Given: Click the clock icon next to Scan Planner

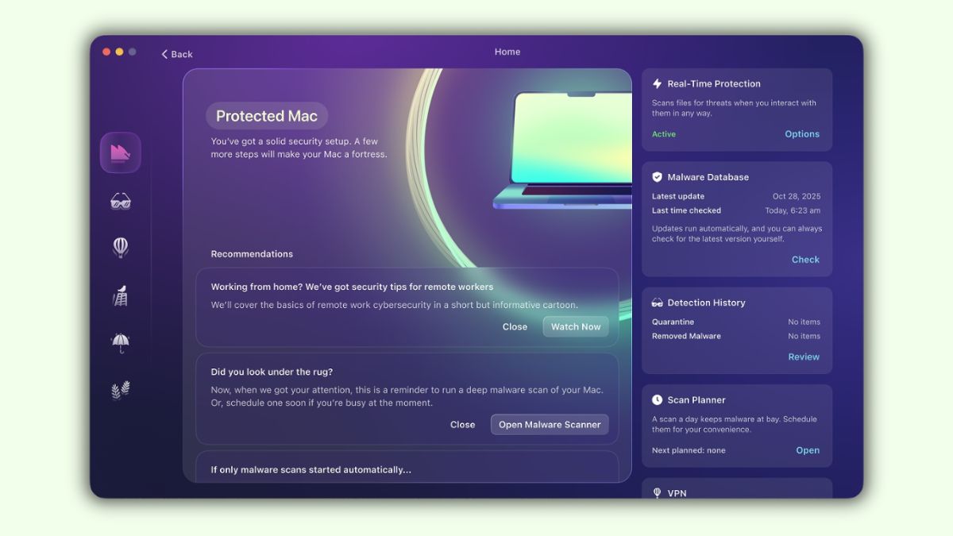Looking at the screenshot, I should (x=657, y=400).
